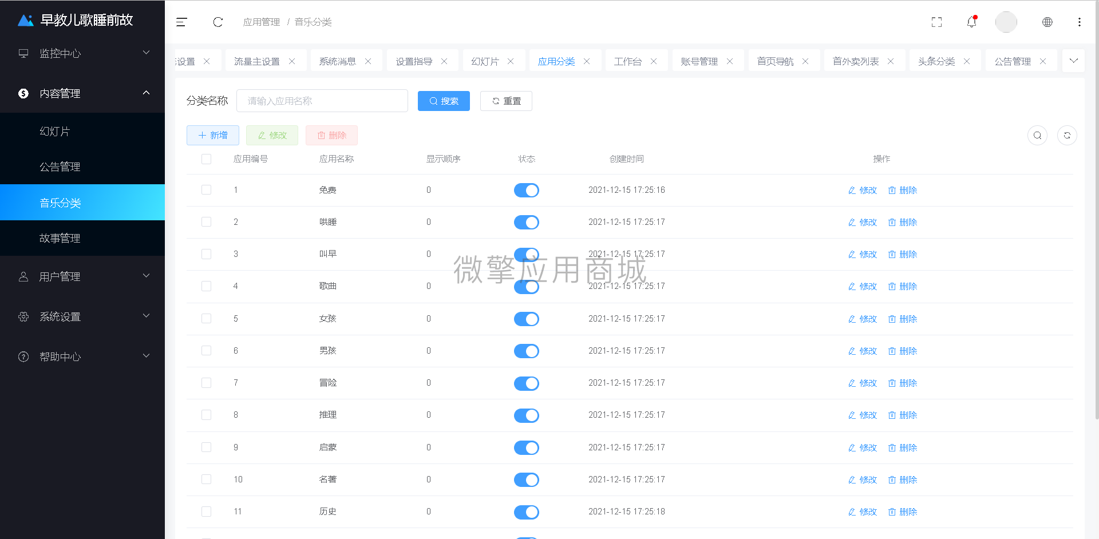1099x539 pixels.
Task: Close the 应用分类 tab
Action: coord(587,61)
